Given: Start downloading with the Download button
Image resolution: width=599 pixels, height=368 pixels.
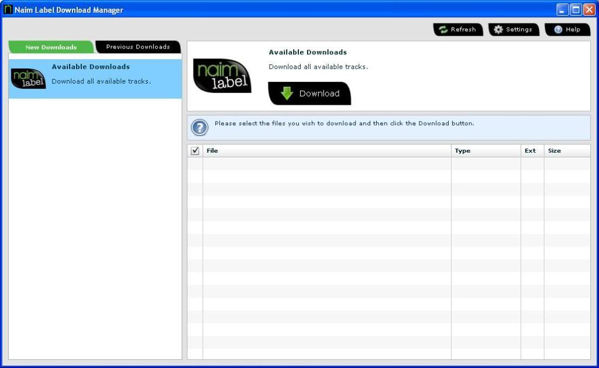Looking at the screenshot, I should [309, 93].
